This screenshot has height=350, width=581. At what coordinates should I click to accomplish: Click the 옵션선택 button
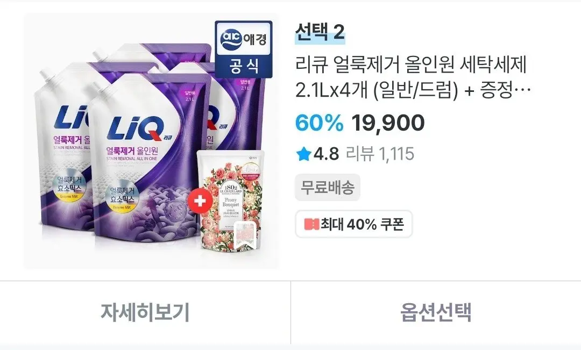[x=436, y=312]
